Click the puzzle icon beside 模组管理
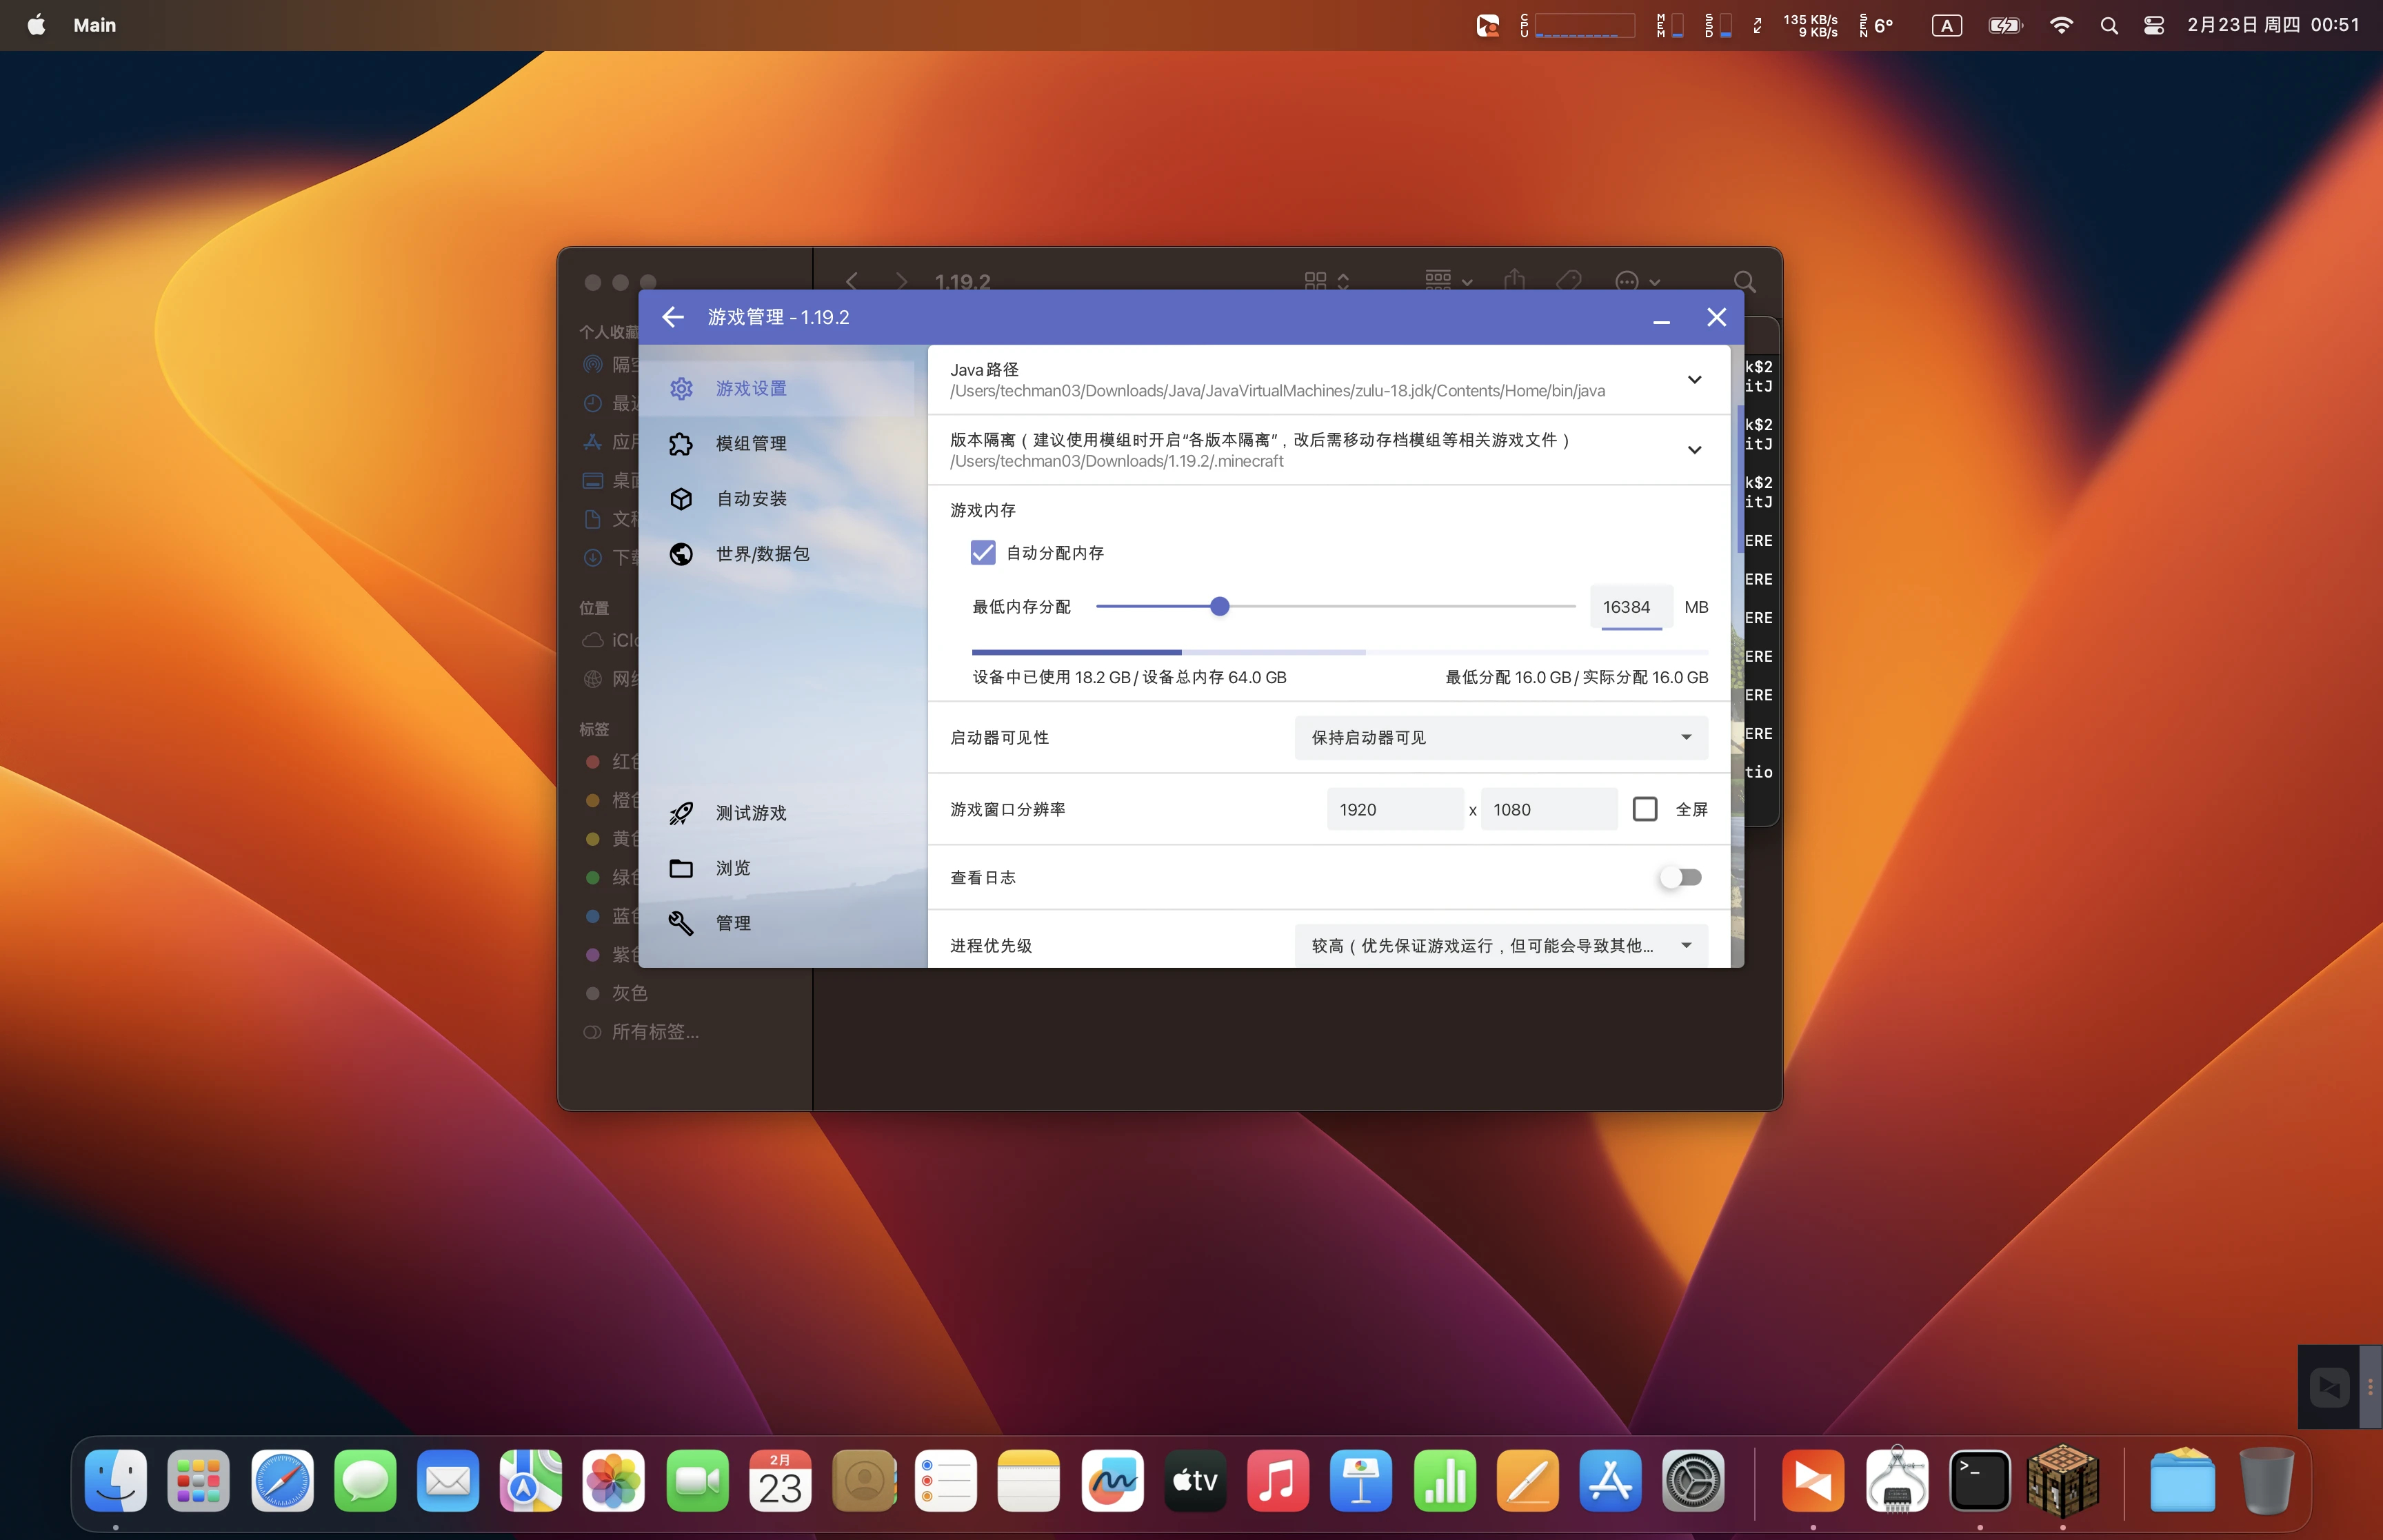Viewport: 2383px width, 1540px height. click(x=681, y=443)
